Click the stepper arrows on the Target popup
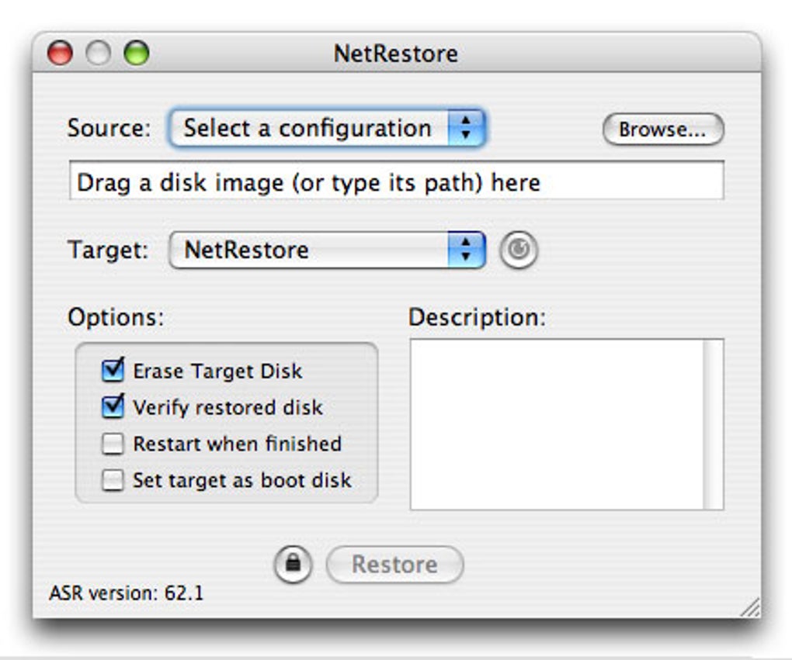792x660 pixels. pos(467,250)
